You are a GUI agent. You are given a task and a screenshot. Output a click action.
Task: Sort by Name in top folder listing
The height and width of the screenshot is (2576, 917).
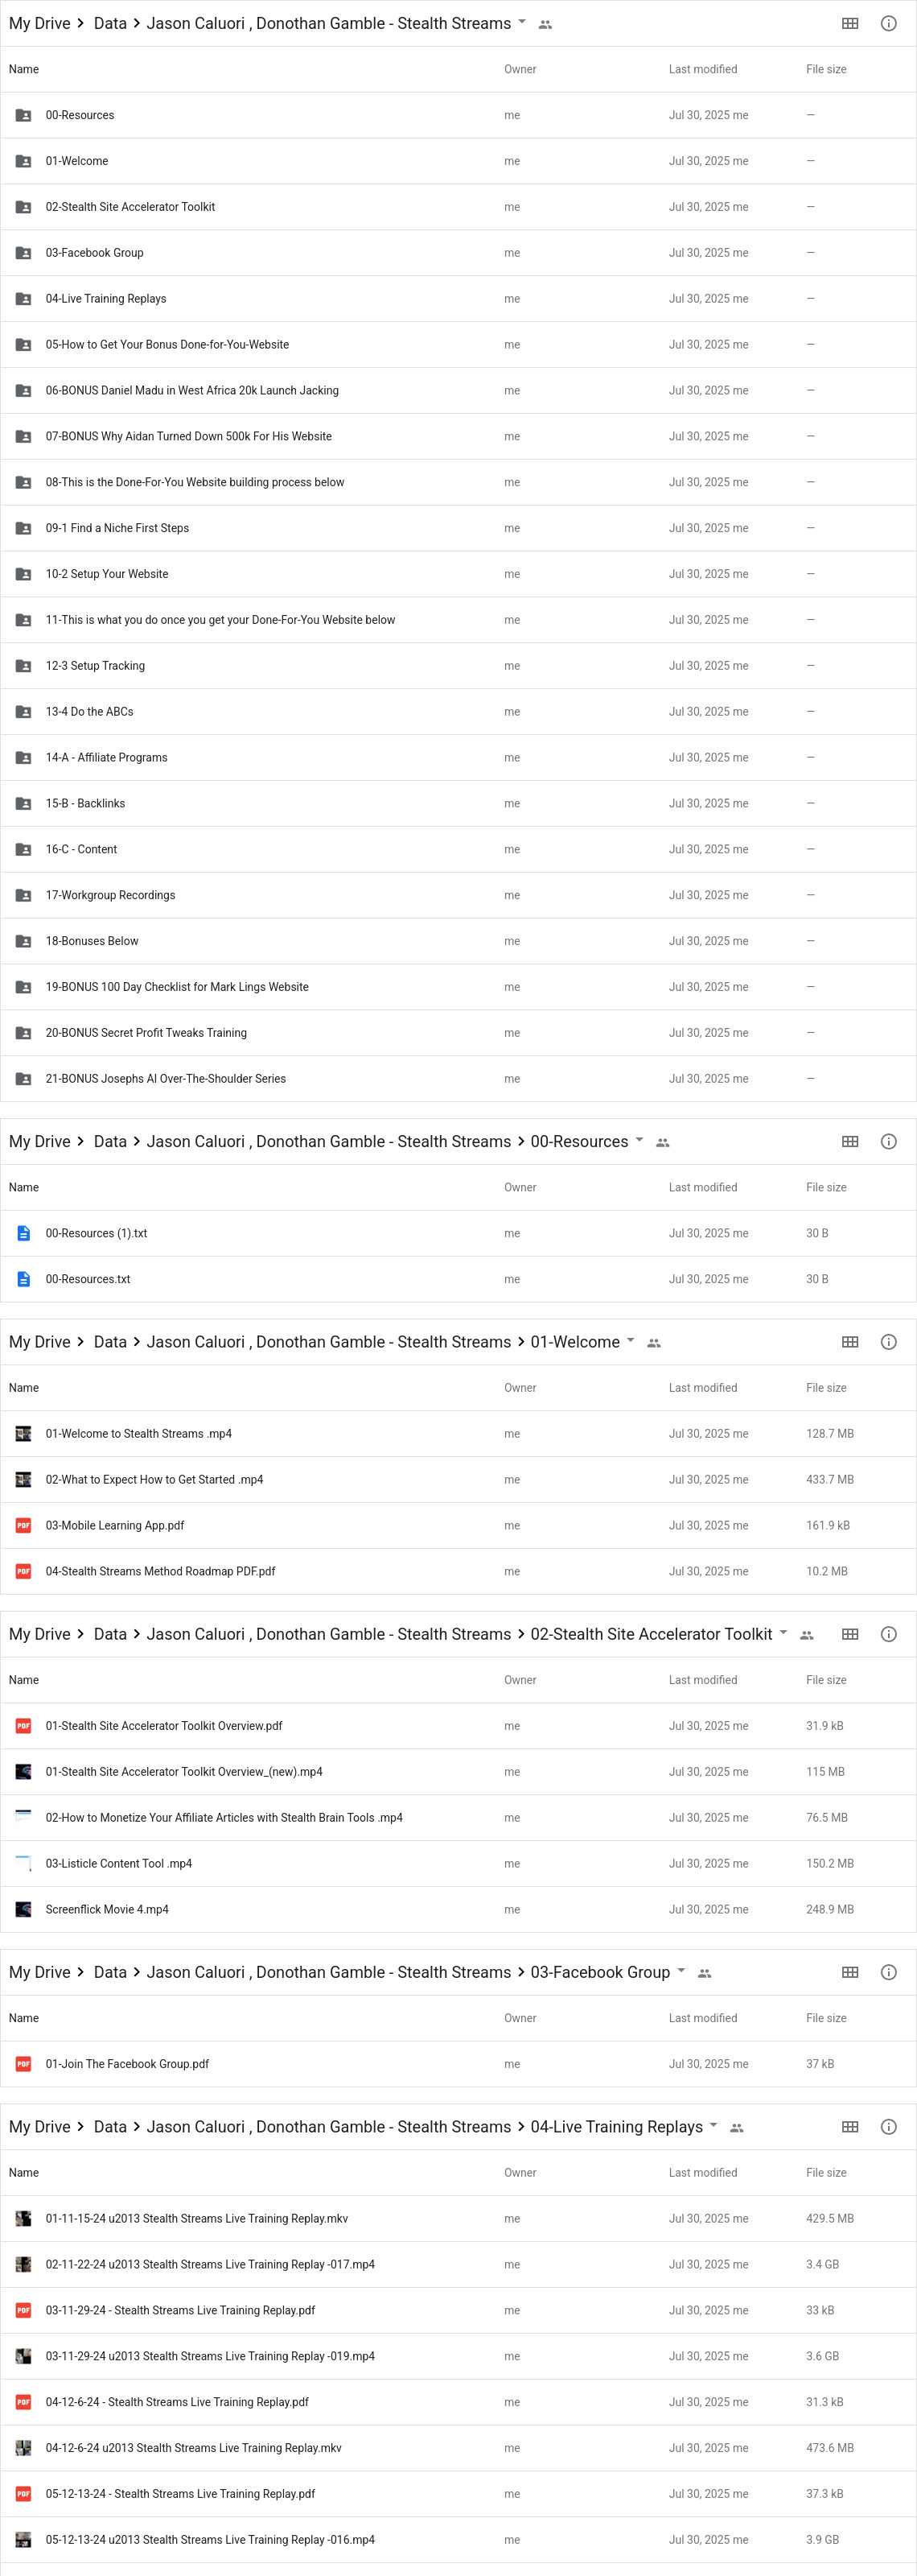click(x=24, y=69)
